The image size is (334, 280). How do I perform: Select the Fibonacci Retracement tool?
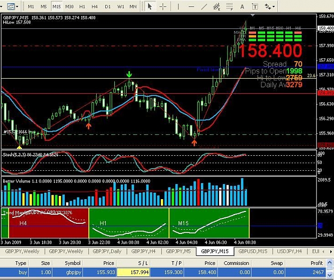click(229, 6)
